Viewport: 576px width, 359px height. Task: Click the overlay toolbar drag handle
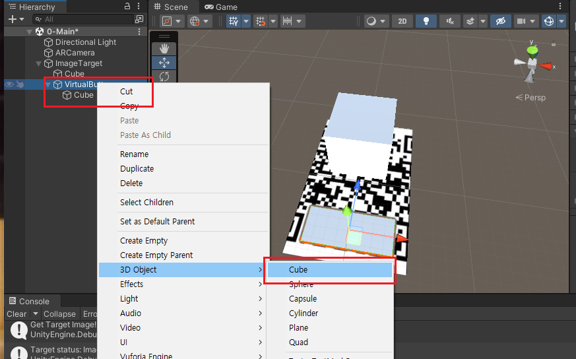164,36
